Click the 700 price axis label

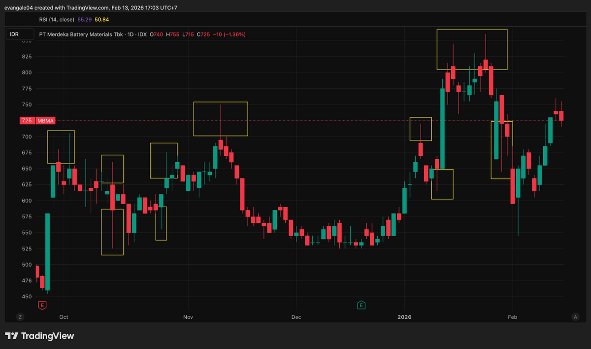tap(27, 137)
